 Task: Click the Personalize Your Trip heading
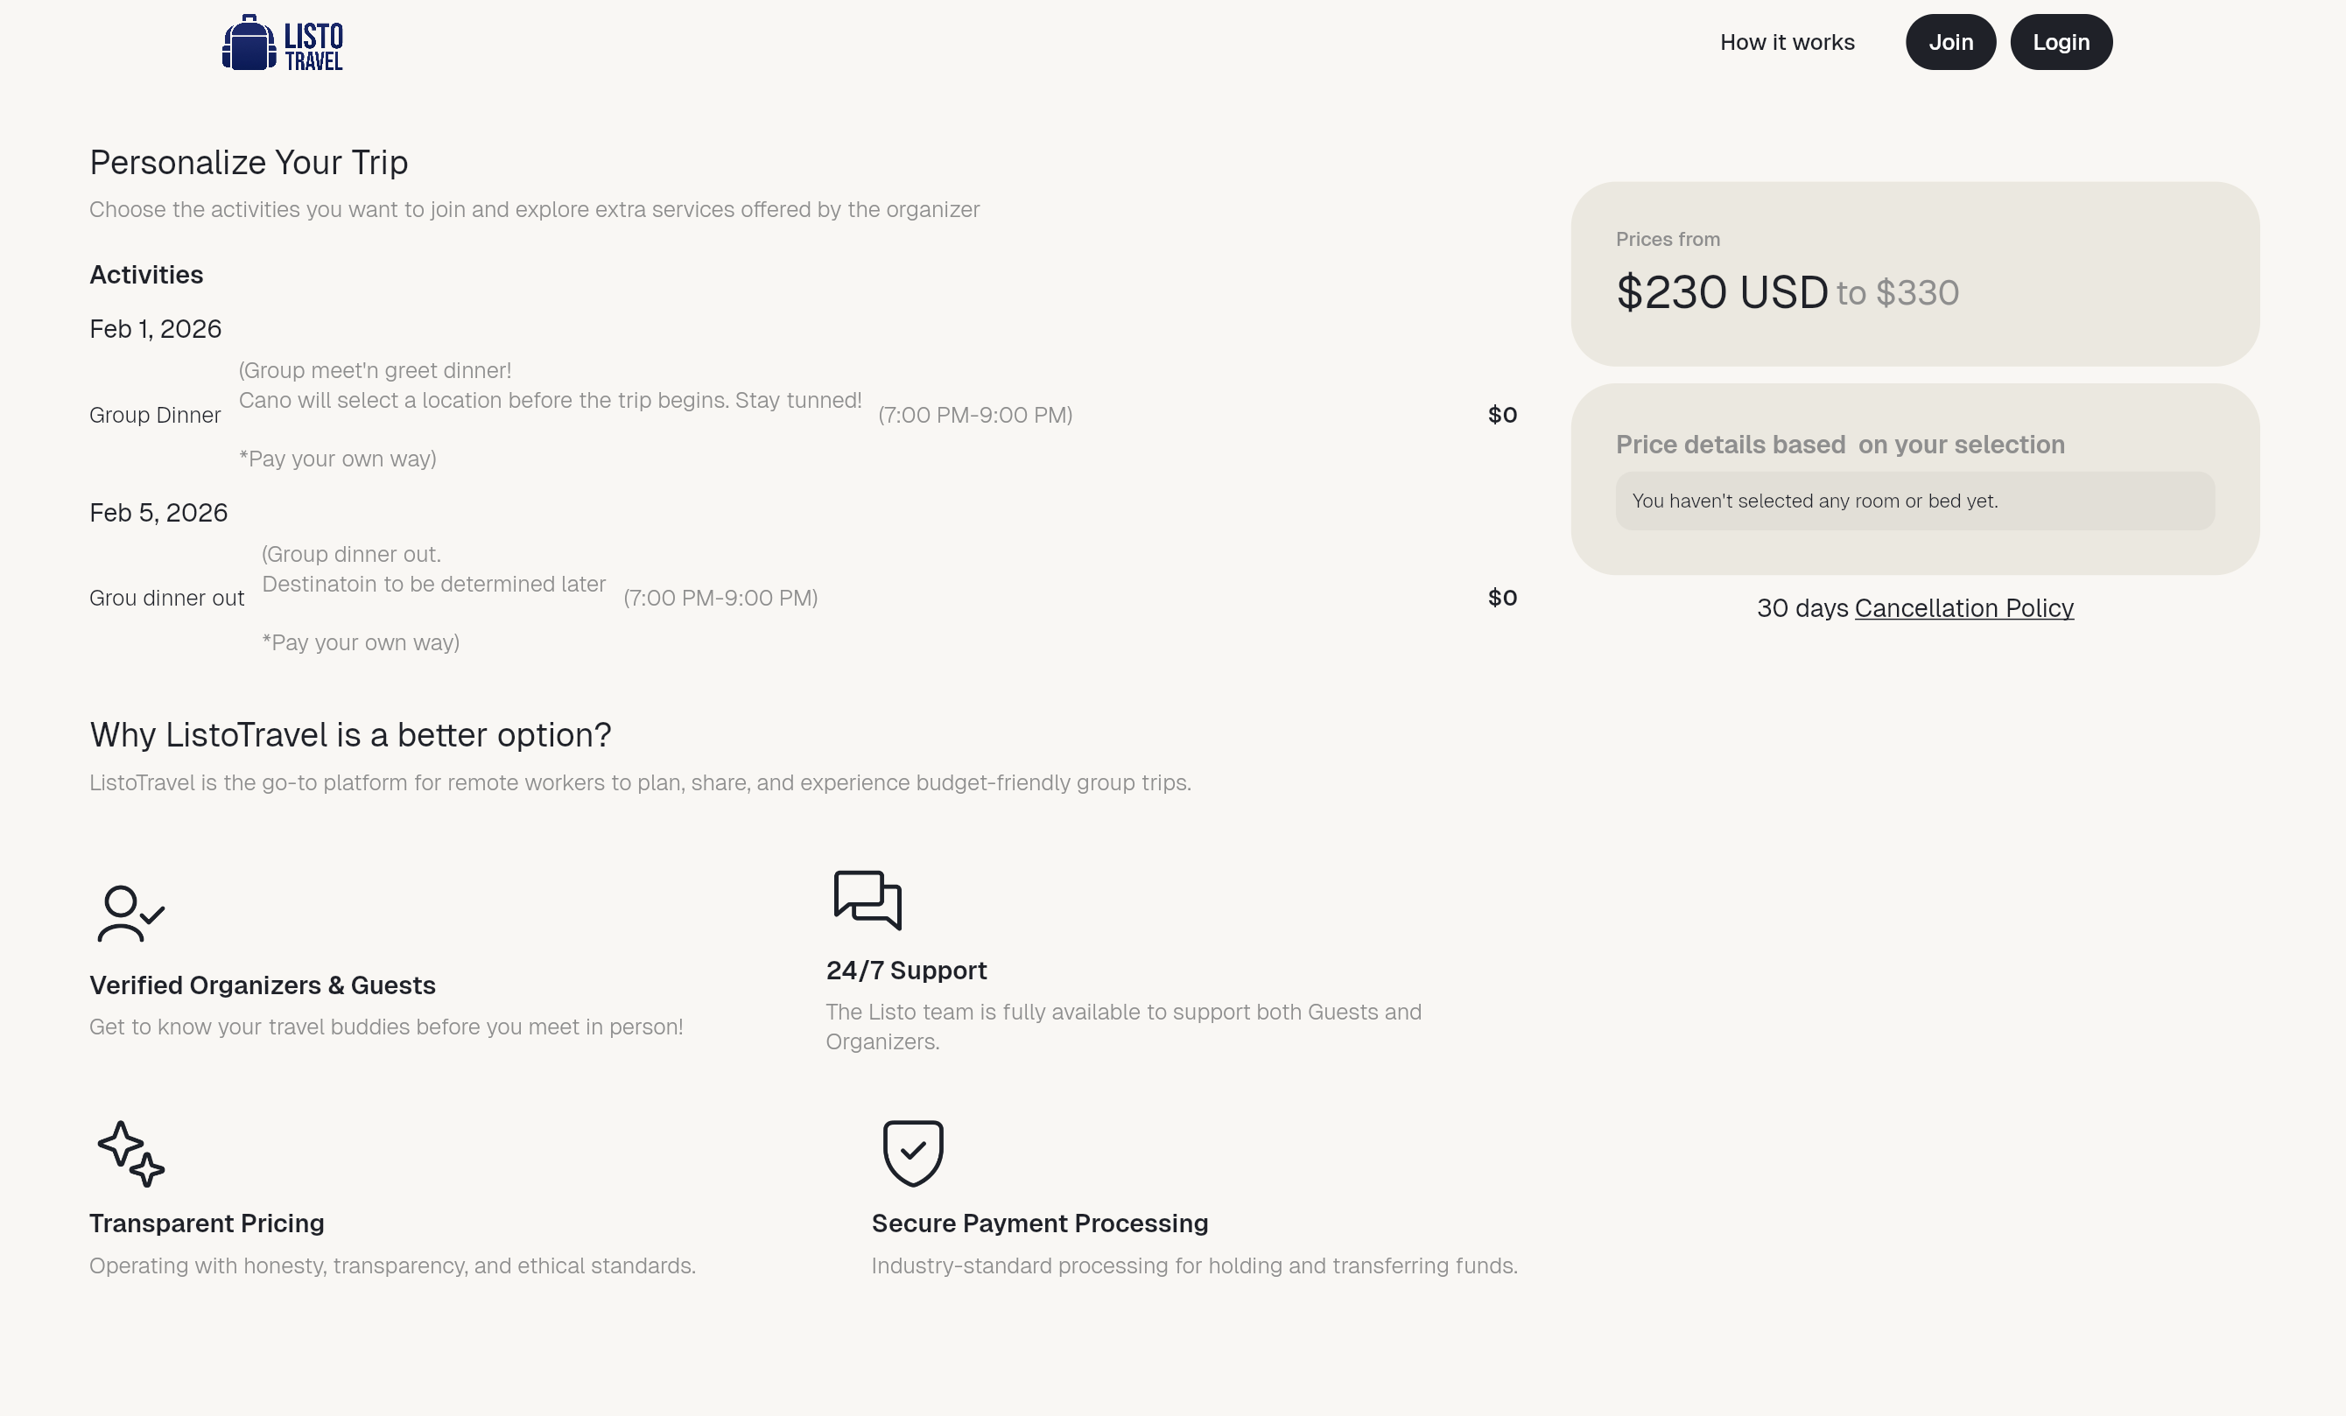(249, 162)
